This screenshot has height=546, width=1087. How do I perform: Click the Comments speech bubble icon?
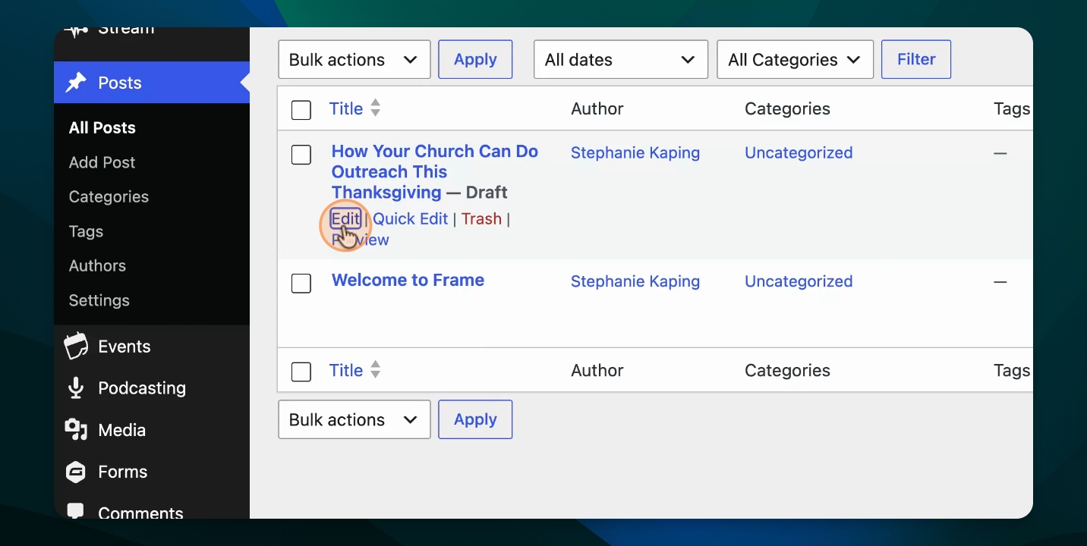tap(76, 511)
